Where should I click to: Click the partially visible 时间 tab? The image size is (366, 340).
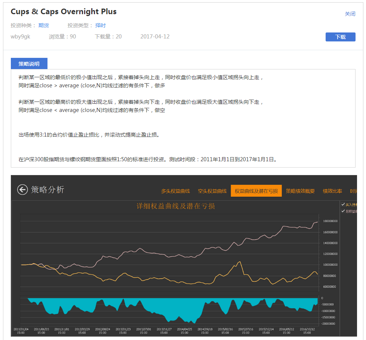coord(353,191)
